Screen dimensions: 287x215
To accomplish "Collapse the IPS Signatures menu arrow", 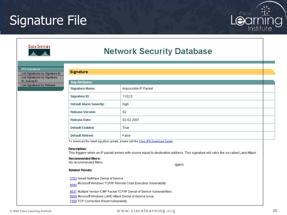I will pos(19,69).
